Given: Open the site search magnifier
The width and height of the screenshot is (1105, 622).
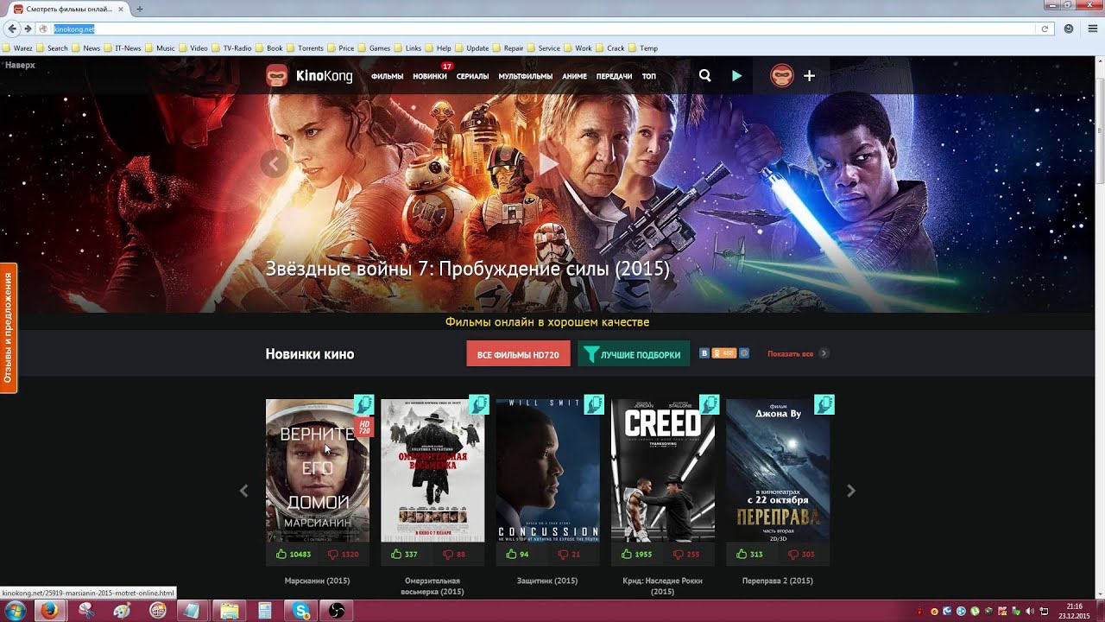Looking at the screenshot, I should [704, 76].
